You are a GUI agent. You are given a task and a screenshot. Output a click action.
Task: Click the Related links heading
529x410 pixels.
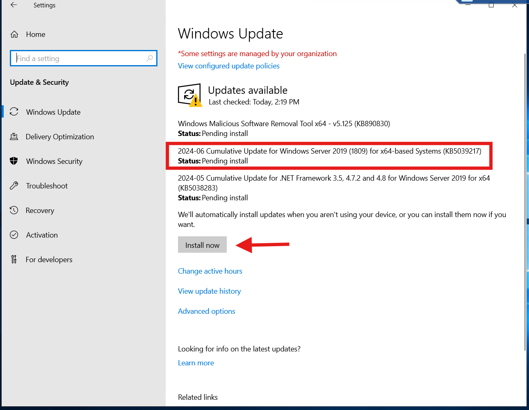click(x=198, y=397)
